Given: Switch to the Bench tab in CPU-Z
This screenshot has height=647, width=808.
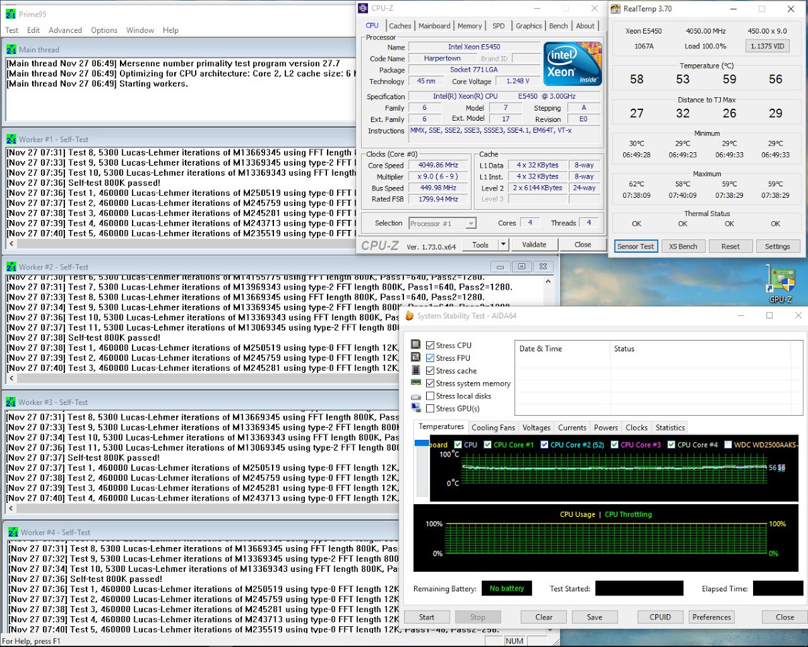Looking at the screenshot, I should (559, 26).
